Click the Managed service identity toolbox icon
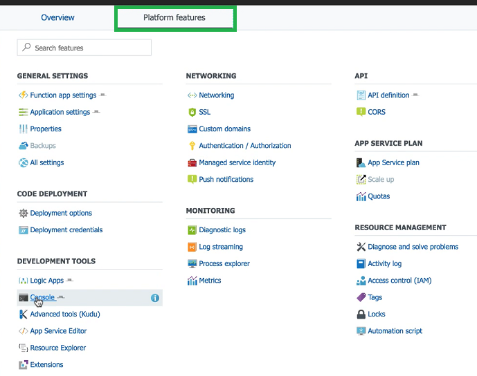The width and height of the screenshot is (477, 376). [x=192, y=163]
